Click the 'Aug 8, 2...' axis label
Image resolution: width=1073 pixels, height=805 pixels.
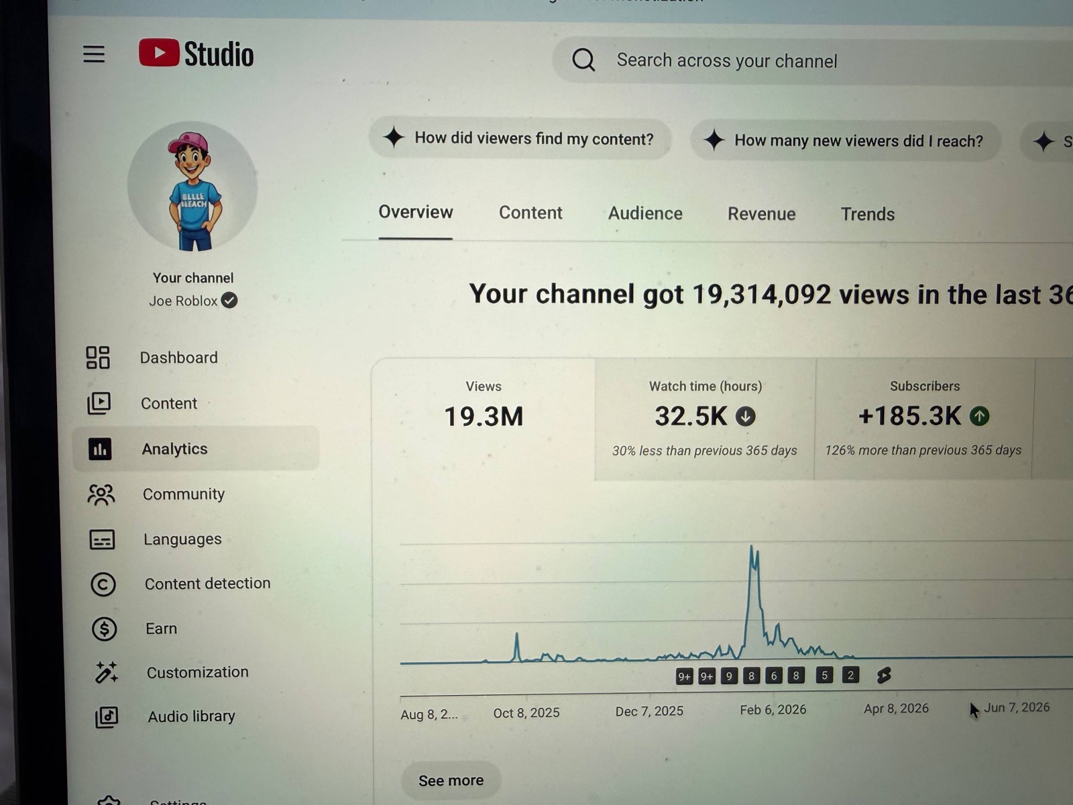point(429,714)
